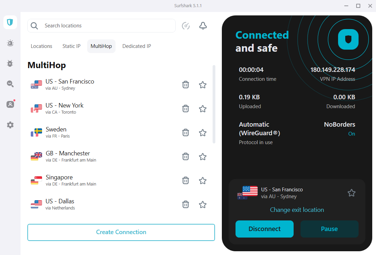Click the large shield logo in connected panel
Image resolution: width=376 pixels, height=255 pixels.
click(x=348, y=39)
